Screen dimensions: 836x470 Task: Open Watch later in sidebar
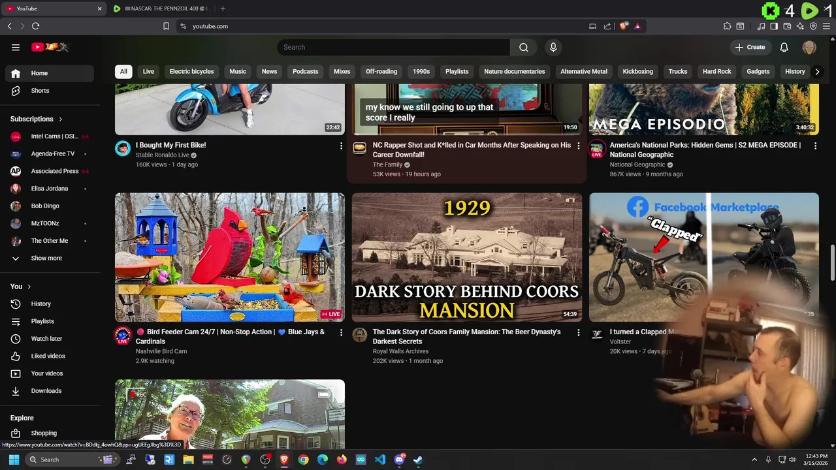click(x=50, y=339)
